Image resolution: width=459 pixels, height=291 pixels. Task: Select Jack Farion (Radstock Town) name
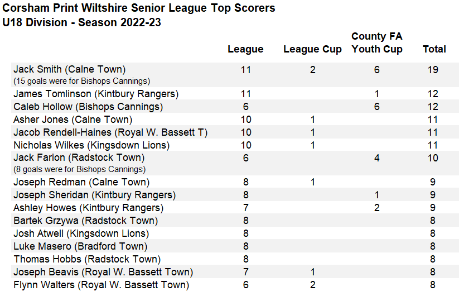pyautogui.click(x=79, y=158)
